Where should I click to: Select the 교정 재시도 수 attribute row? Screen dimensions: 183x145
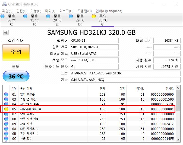point(89,134)
